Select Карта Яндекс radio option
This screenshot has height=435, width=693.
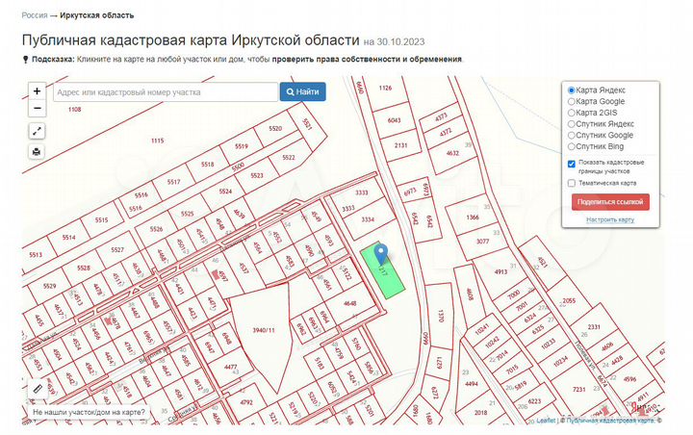(572, 90)
